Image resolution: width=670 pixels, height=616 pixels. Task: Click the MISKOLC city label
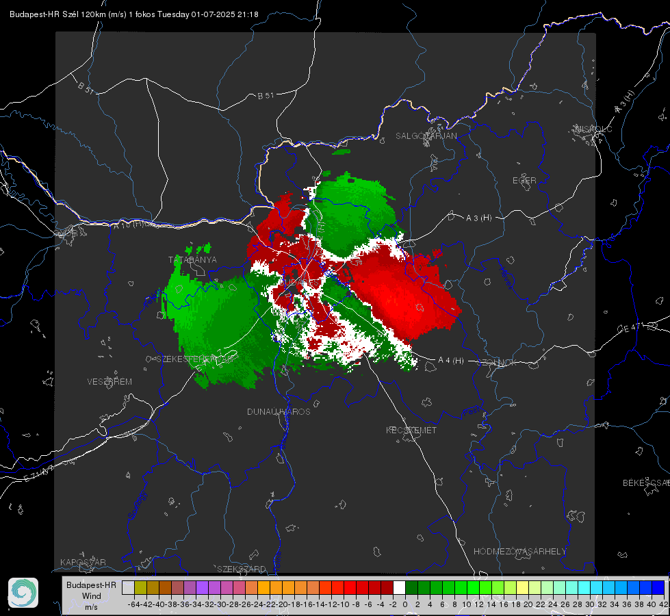coord(593,129)
